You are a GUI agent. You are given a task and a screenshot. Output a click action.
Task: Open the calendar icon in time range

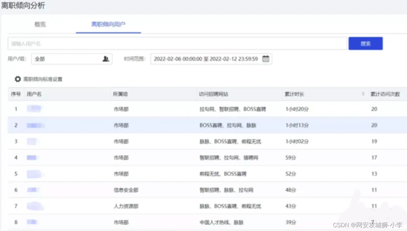click(265, 59)
